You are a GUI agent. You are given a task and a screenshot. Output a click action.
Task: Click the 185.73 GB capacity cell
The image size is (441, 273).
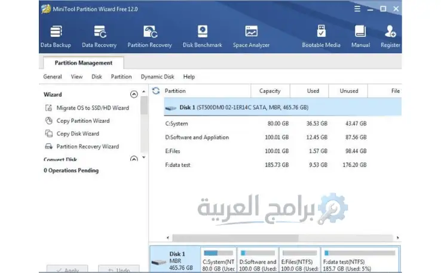tap(277, 165)
